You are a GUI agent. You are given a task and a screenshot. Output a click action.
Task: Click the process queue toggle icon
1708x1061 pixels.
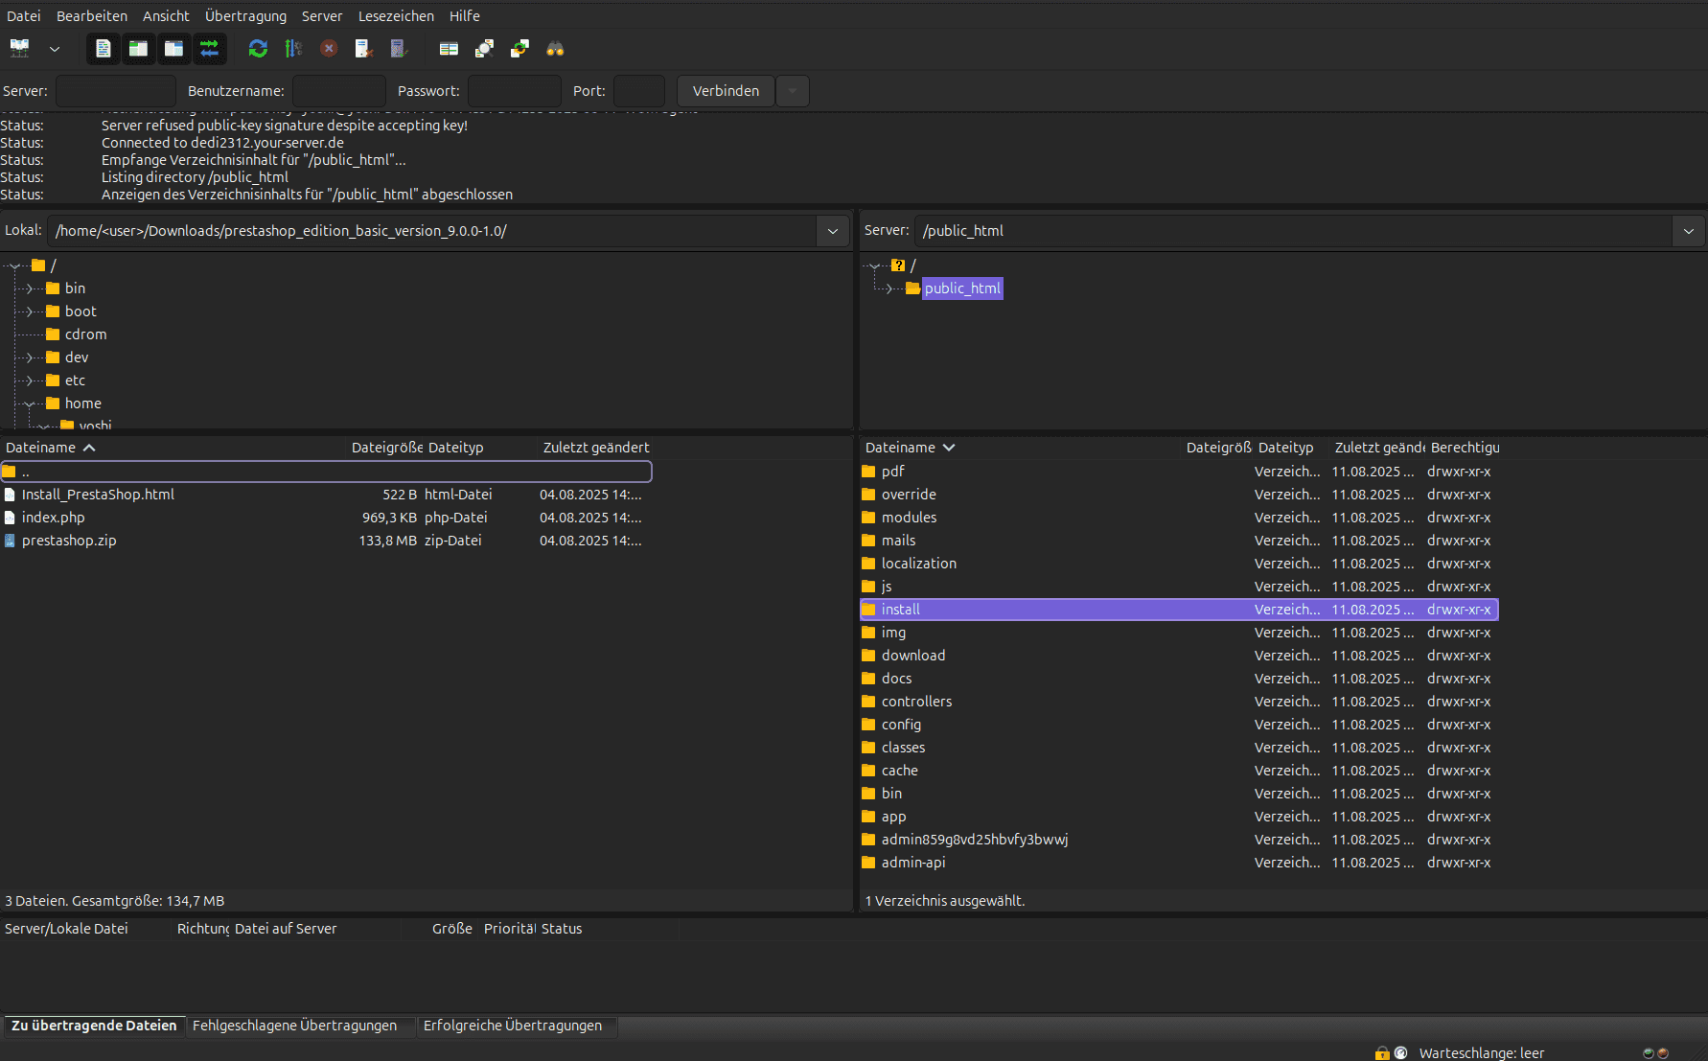pyautogui.click(x=293, y=49)
